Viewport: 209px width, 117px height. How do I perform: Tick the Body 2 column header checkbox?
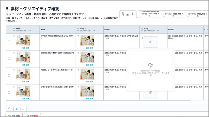tap(142, 29)
